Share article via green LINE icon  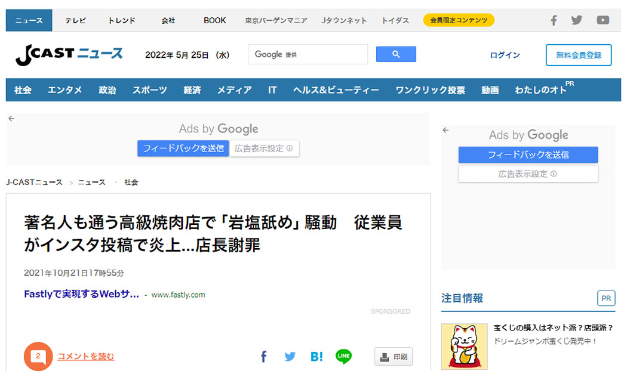(x=343, y=357)
